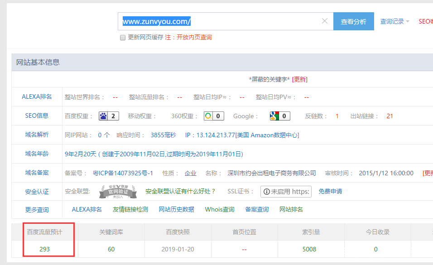Enable the 更新网页缓存 checkbox
Viewport: 433px width, 265px height.
pos(122,37)
